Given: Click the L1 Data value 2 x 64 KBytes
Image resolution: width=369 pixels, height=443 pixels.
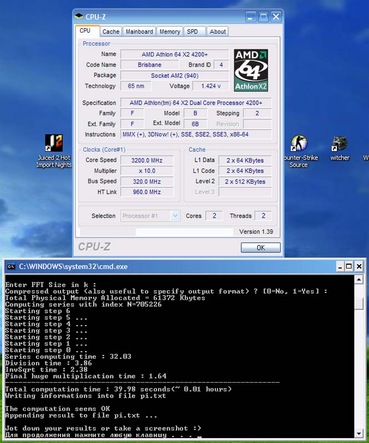Looking at the screenshot, I should [x=245, y=161].
